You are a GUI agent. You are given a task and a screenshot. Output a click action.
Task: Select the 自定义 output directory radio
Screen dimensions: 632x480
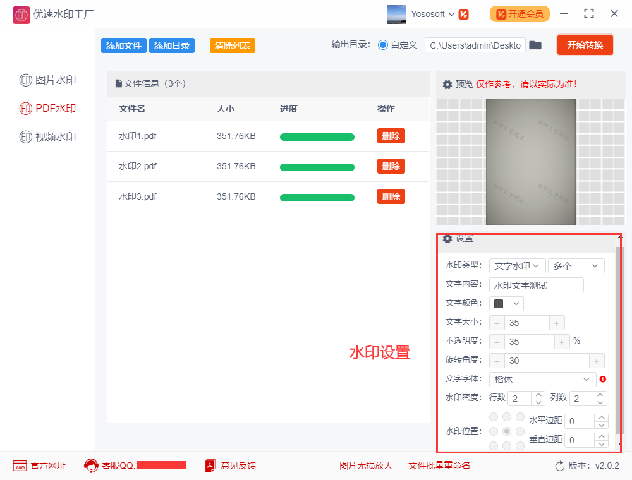[x=382, y=45]
